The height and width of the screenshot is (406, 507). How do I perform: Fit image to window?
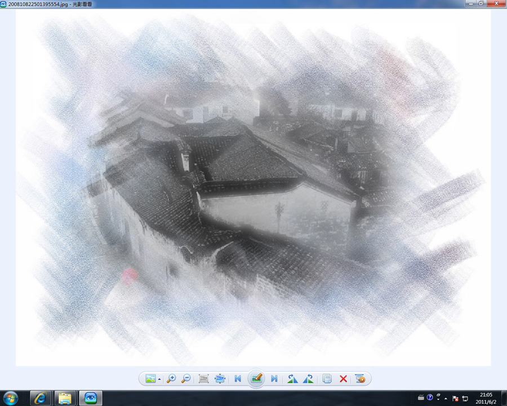[x=220, y=379]
